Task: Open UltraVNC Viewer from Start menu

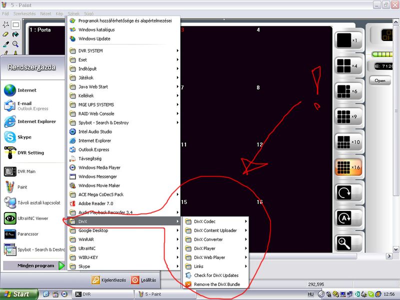Action: pyautogui.click(x=33, y=218)
